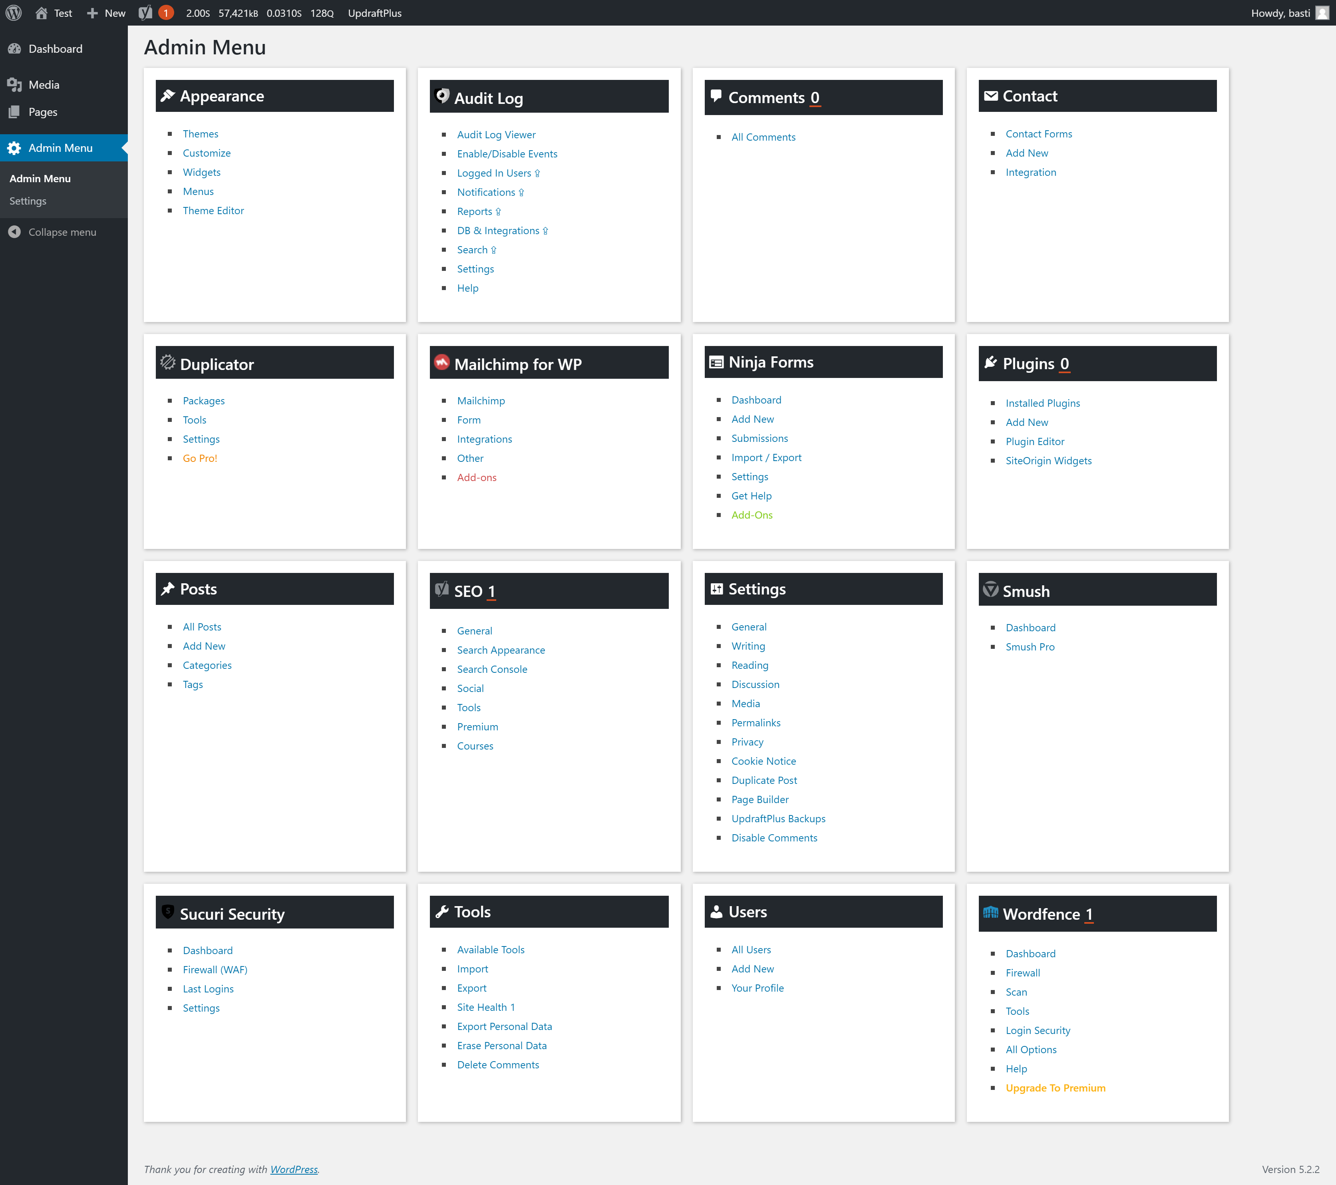Click the Go Pro! link under Duplicator
The image size is (1336, 1185).
200,458
